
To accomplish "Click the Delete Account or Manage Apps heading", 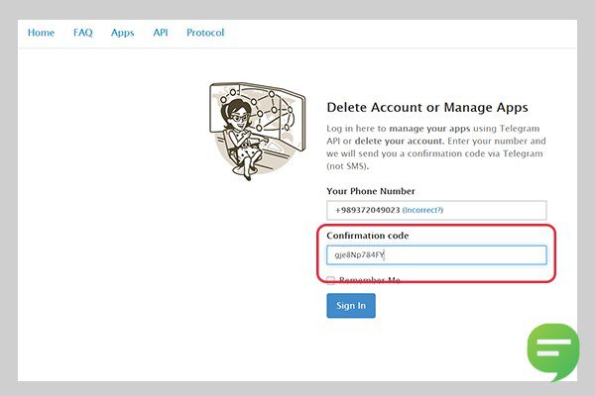I will click(x=427, y=108).
